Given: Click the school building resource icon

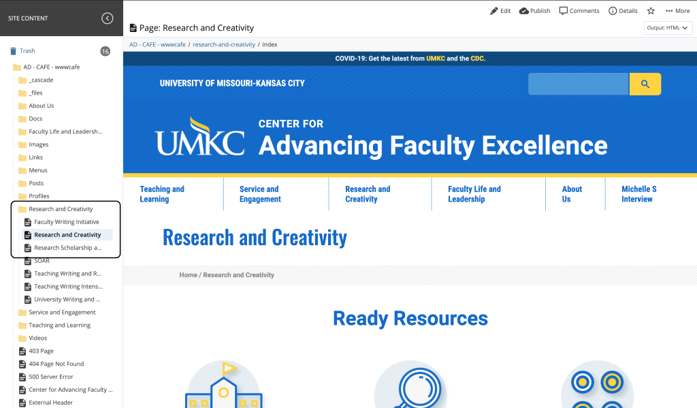Looking at the screenshot, I should pos(223,384).
